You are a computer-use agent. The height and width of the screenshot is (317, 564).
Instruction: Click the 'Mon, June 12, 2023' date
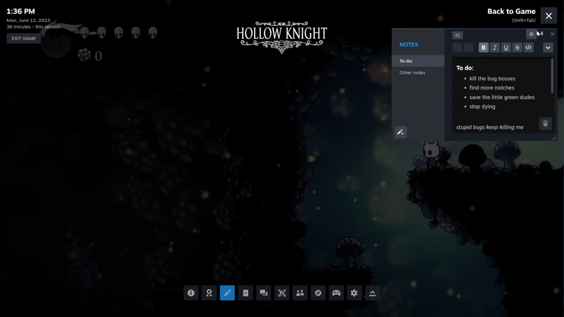click(x=28, y=20)
